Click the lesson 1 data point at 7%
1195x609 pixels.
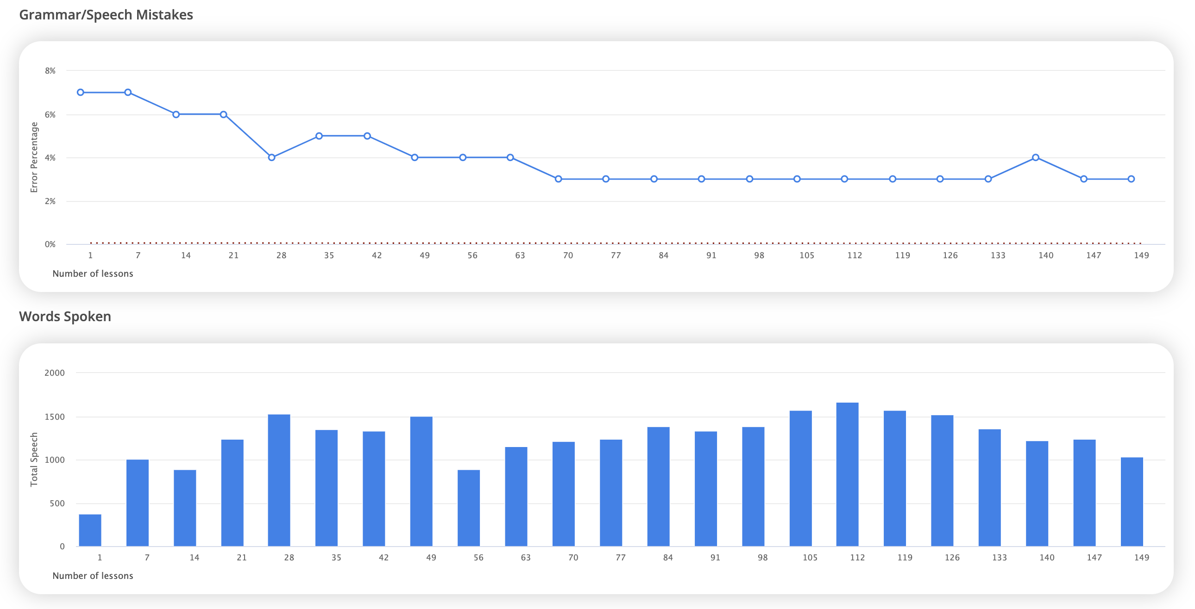(x=81, y=92)
